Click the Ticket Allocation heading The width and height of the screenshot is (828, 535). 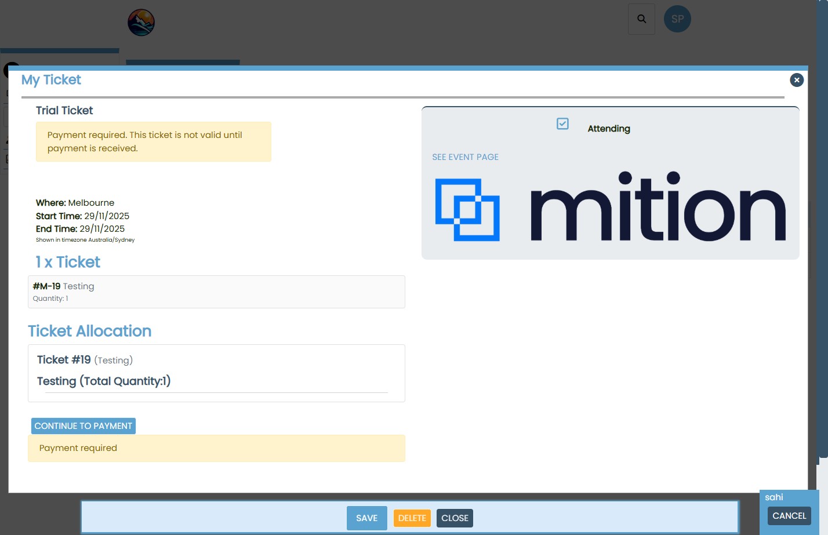(90, 331)
